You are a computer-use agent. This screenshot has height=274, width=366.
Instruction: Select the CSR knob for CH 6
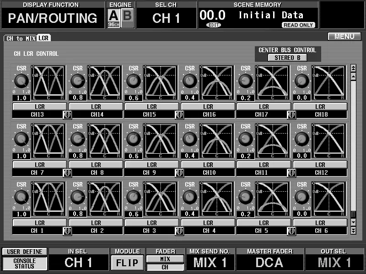click(302, 197)
